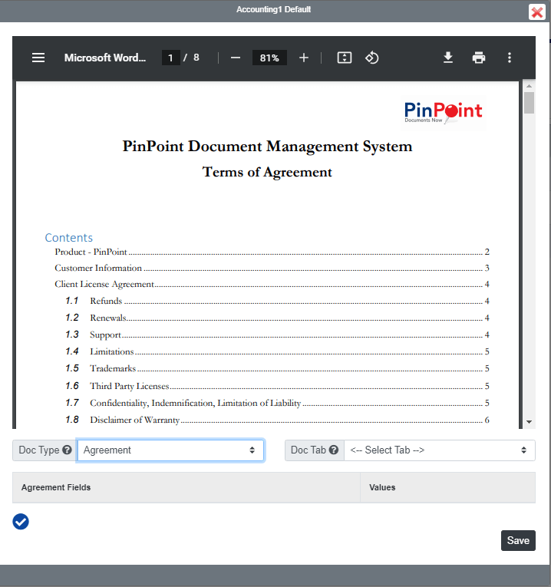Screen dimensions: 551x587
Task: Click the Customer Information contents entry
Action: pos(272,268)
